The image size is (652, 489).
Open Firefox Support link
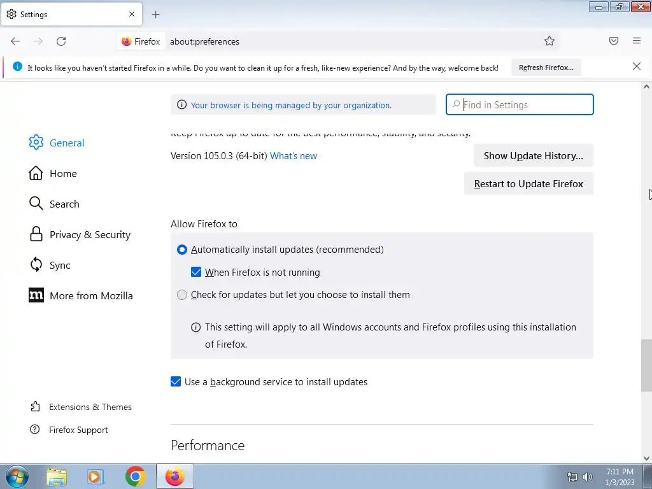point(78,430)
